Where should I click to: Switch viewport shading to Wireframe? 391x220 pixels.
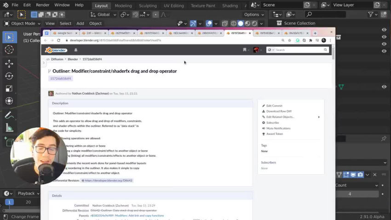[234, 23]
